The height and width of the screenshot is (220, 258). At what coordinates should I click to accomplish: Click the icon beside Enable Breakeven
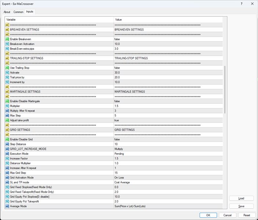click(x=7, y=39)
